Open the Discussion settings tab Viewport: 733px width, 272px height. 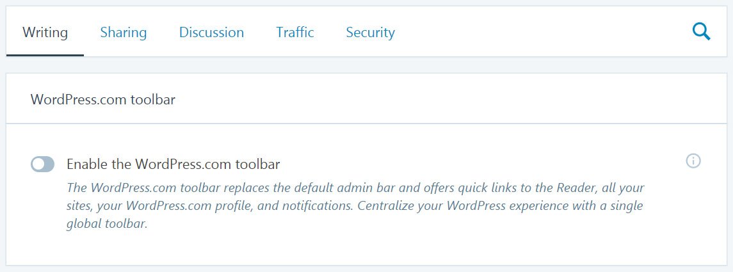click(211, 32)
